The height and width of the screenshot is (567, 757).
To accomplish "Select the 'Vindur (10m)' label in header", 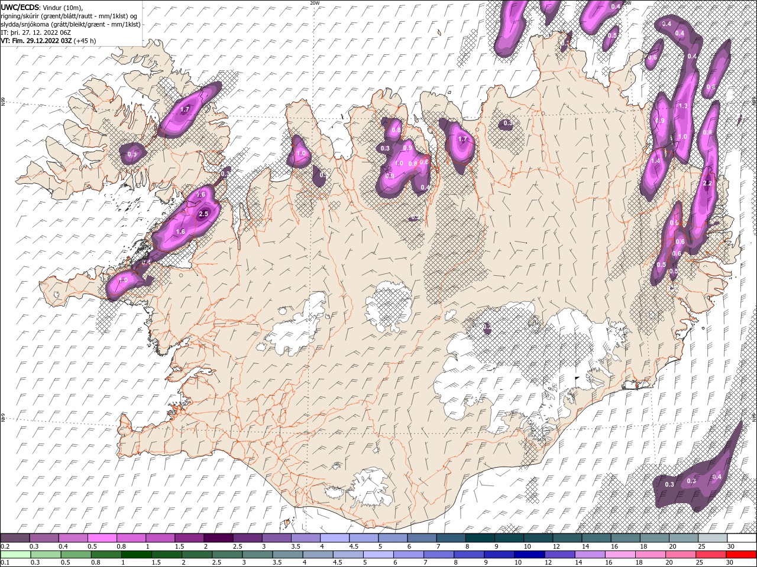I will [x=63, y=7].
